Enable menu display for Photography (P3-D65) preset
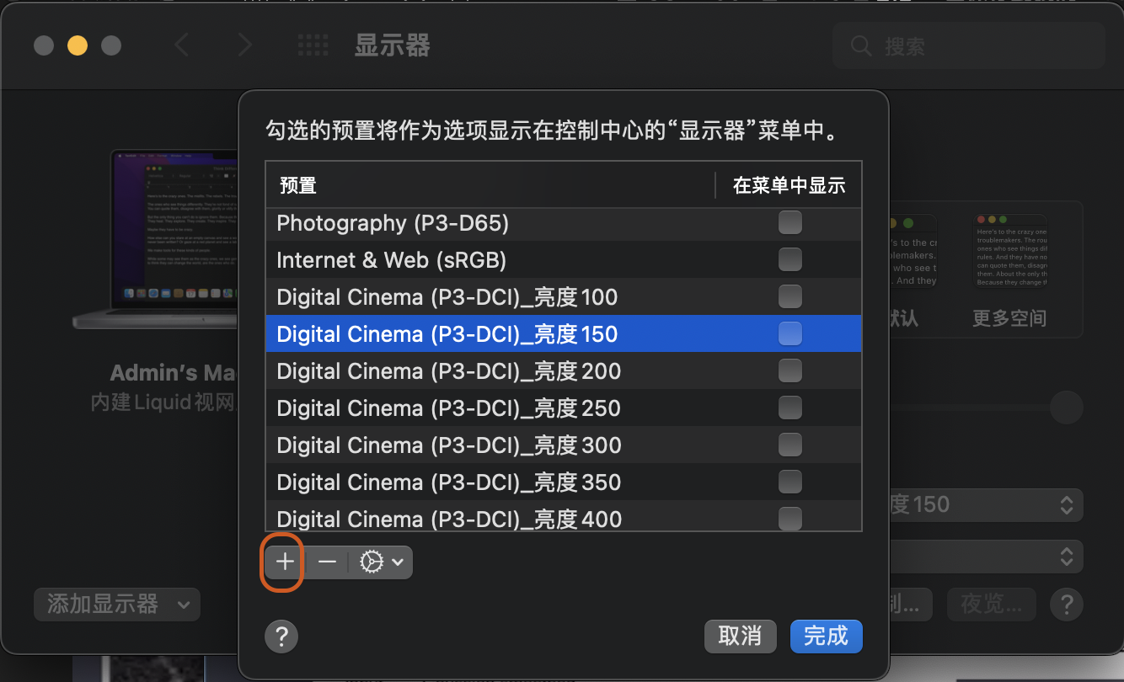The width and height of the screenshot is (1124, 682). pos(789,222)
